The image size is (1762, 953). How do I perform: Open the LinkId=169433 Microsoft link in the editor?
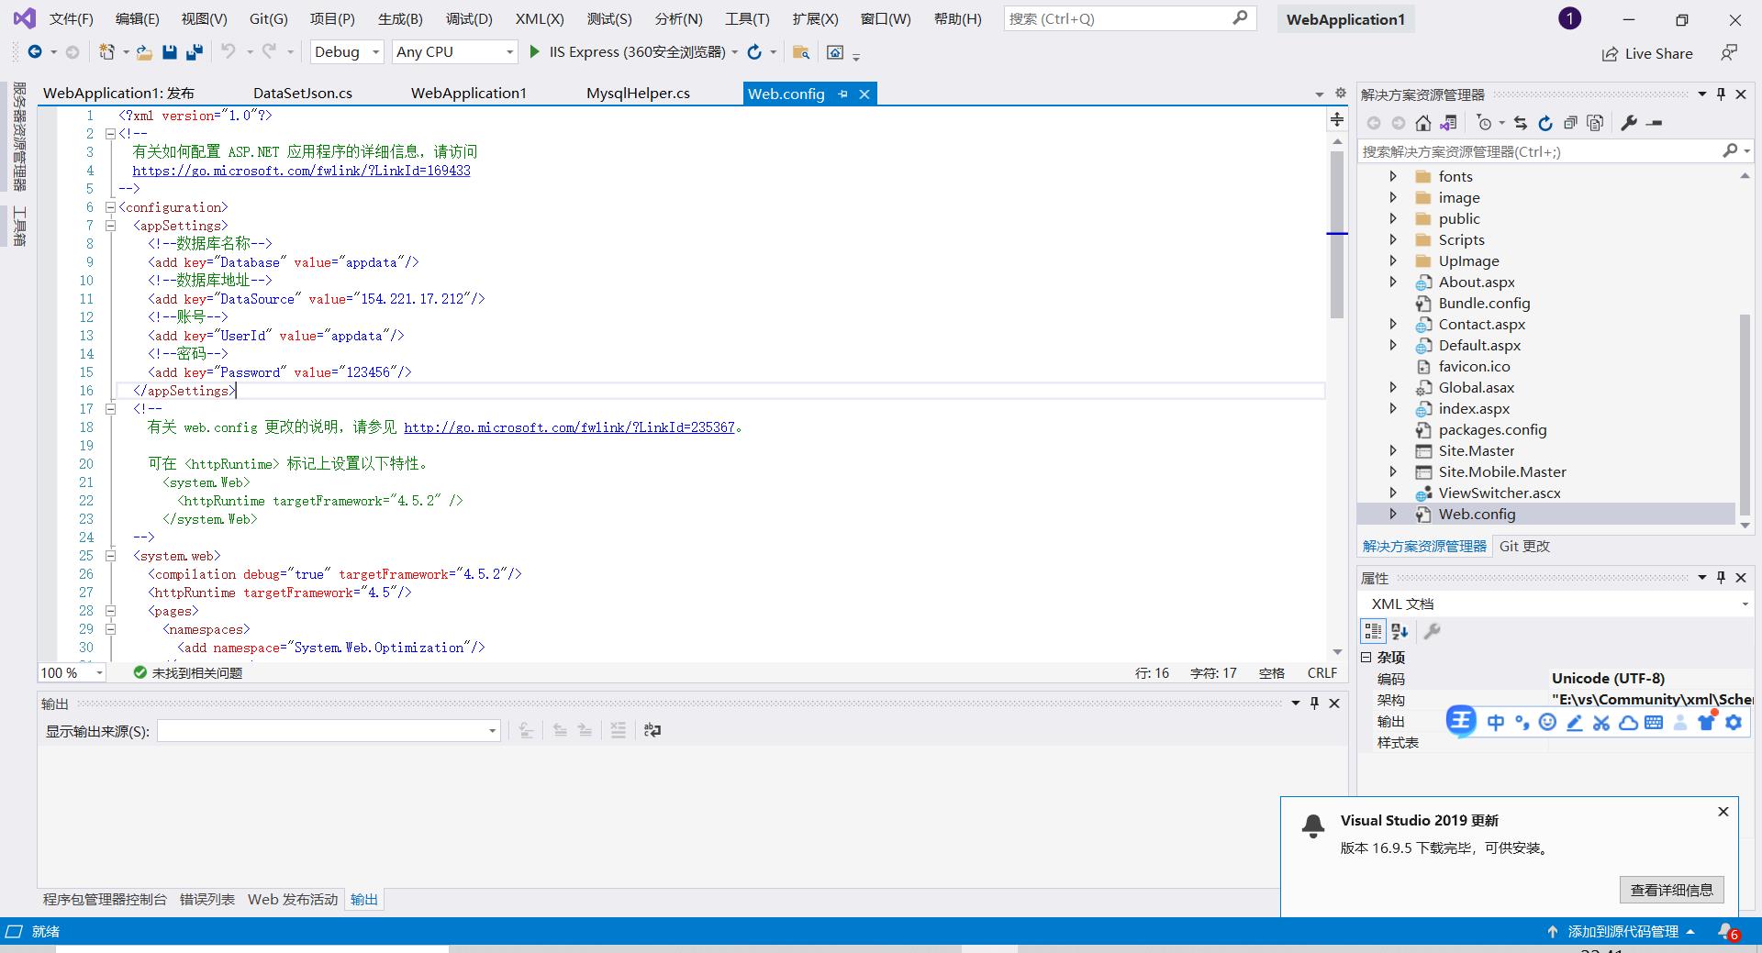[301, 171]
